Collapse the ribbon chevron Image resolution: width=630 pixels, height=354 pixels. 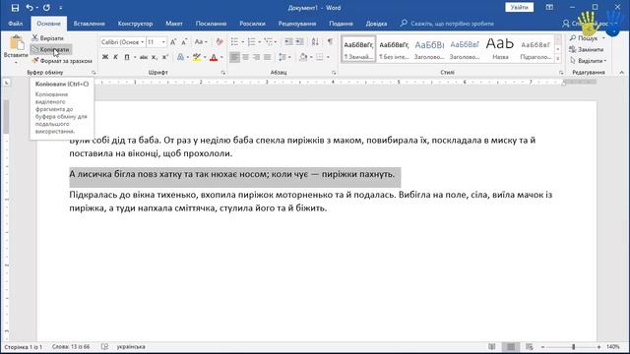(x=621, y=72)
